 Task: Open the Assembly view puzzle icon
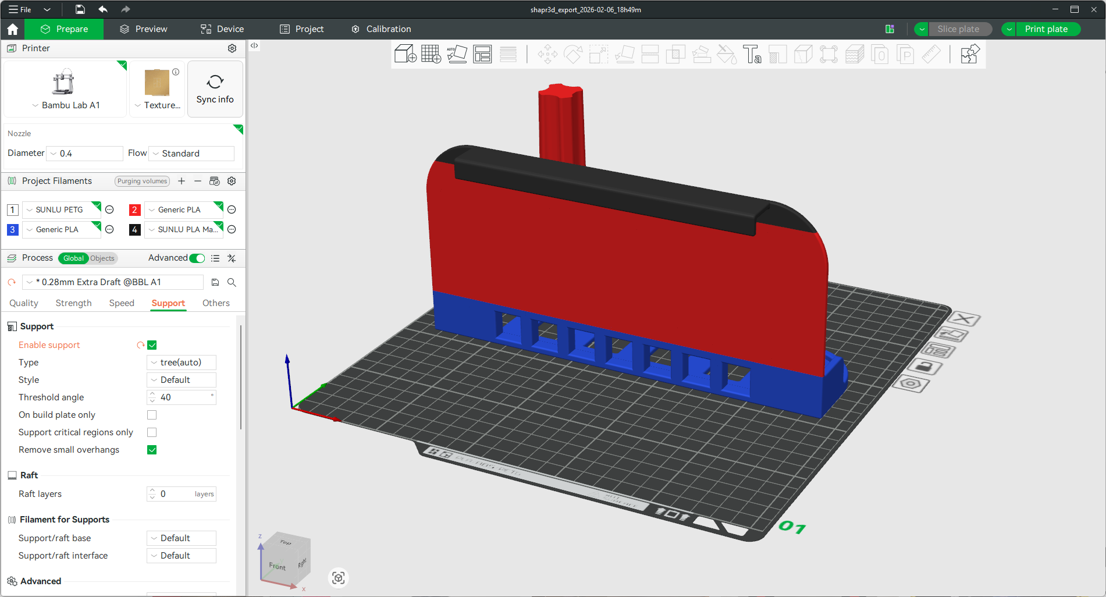point(970,54)
